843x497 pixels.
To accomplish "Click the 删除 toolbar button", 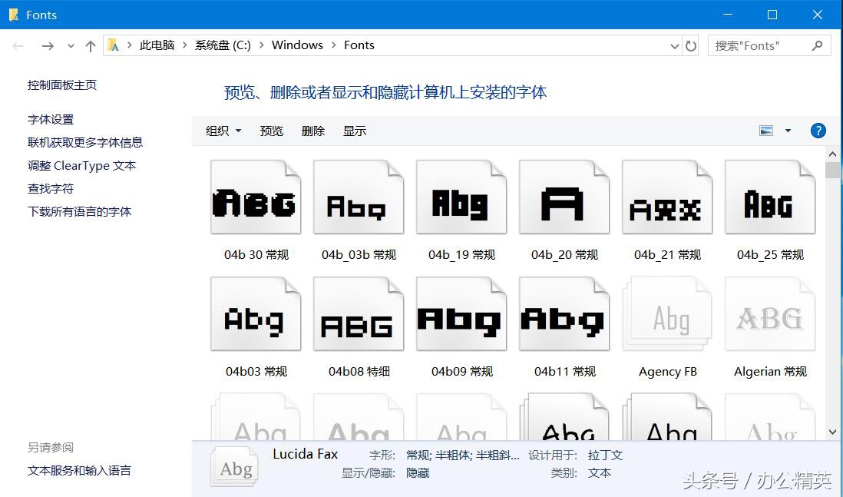I will [x=312, y=131].
